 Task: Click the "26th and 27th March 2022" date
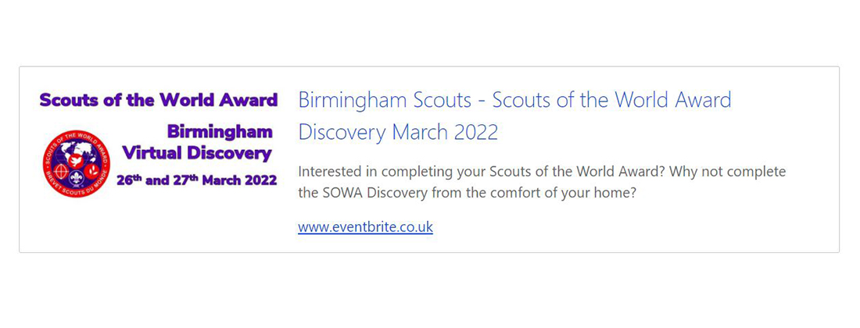(196, 180)
